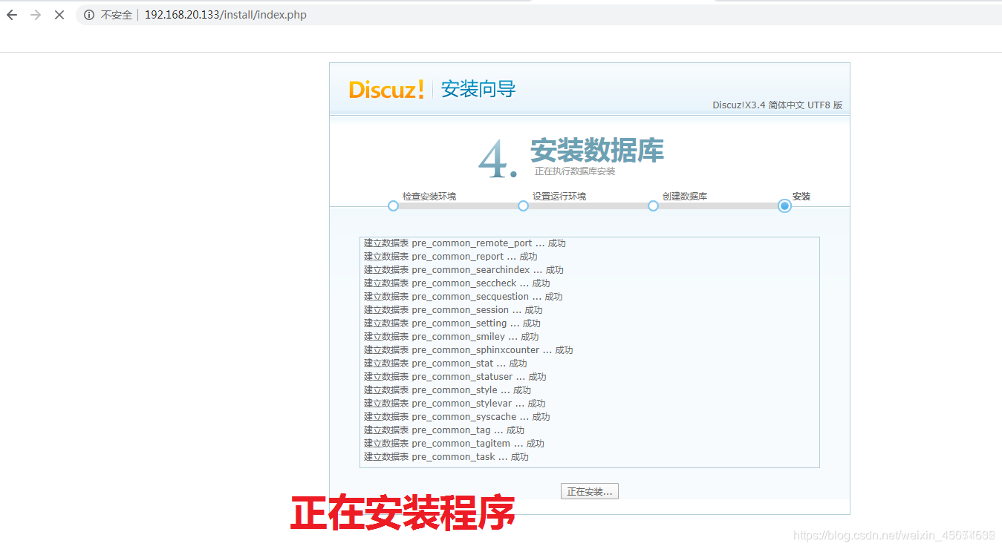Click the browser back arrow
This screenshot has height=549, width=1002.
12,15
